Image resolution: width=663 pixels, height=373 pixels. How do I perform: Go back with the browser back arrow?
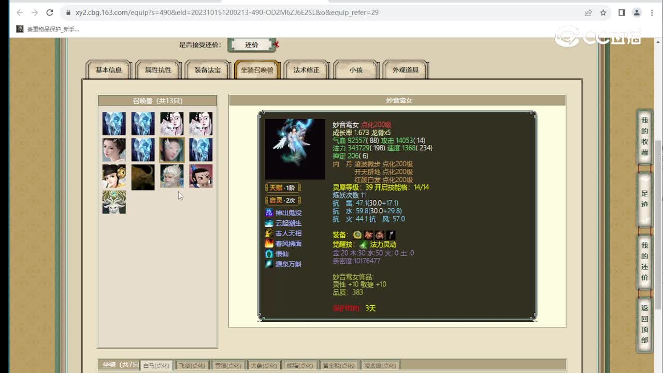point(20,12)
